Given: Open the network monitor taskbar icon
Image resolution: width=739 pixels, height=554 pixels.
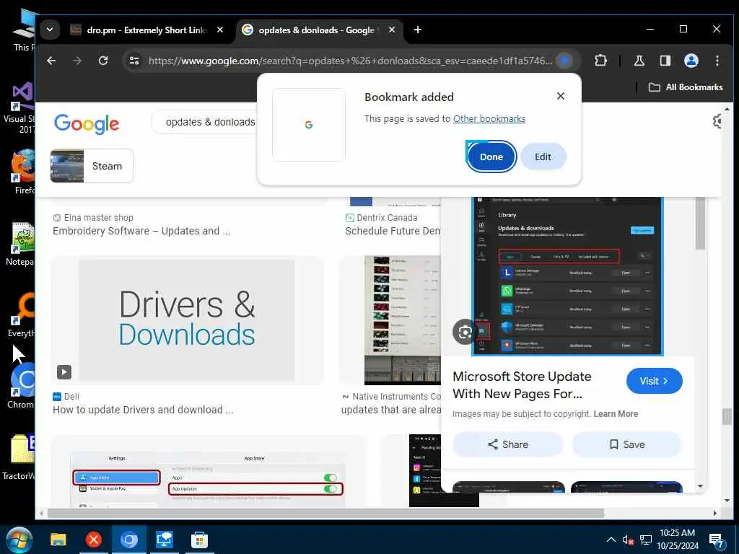Looking at the screenshot, I should point(164,540).
